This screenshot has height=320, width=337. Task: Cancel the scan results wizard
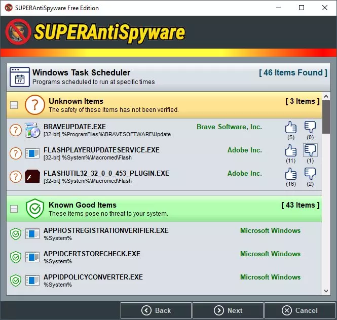[300, 310]
